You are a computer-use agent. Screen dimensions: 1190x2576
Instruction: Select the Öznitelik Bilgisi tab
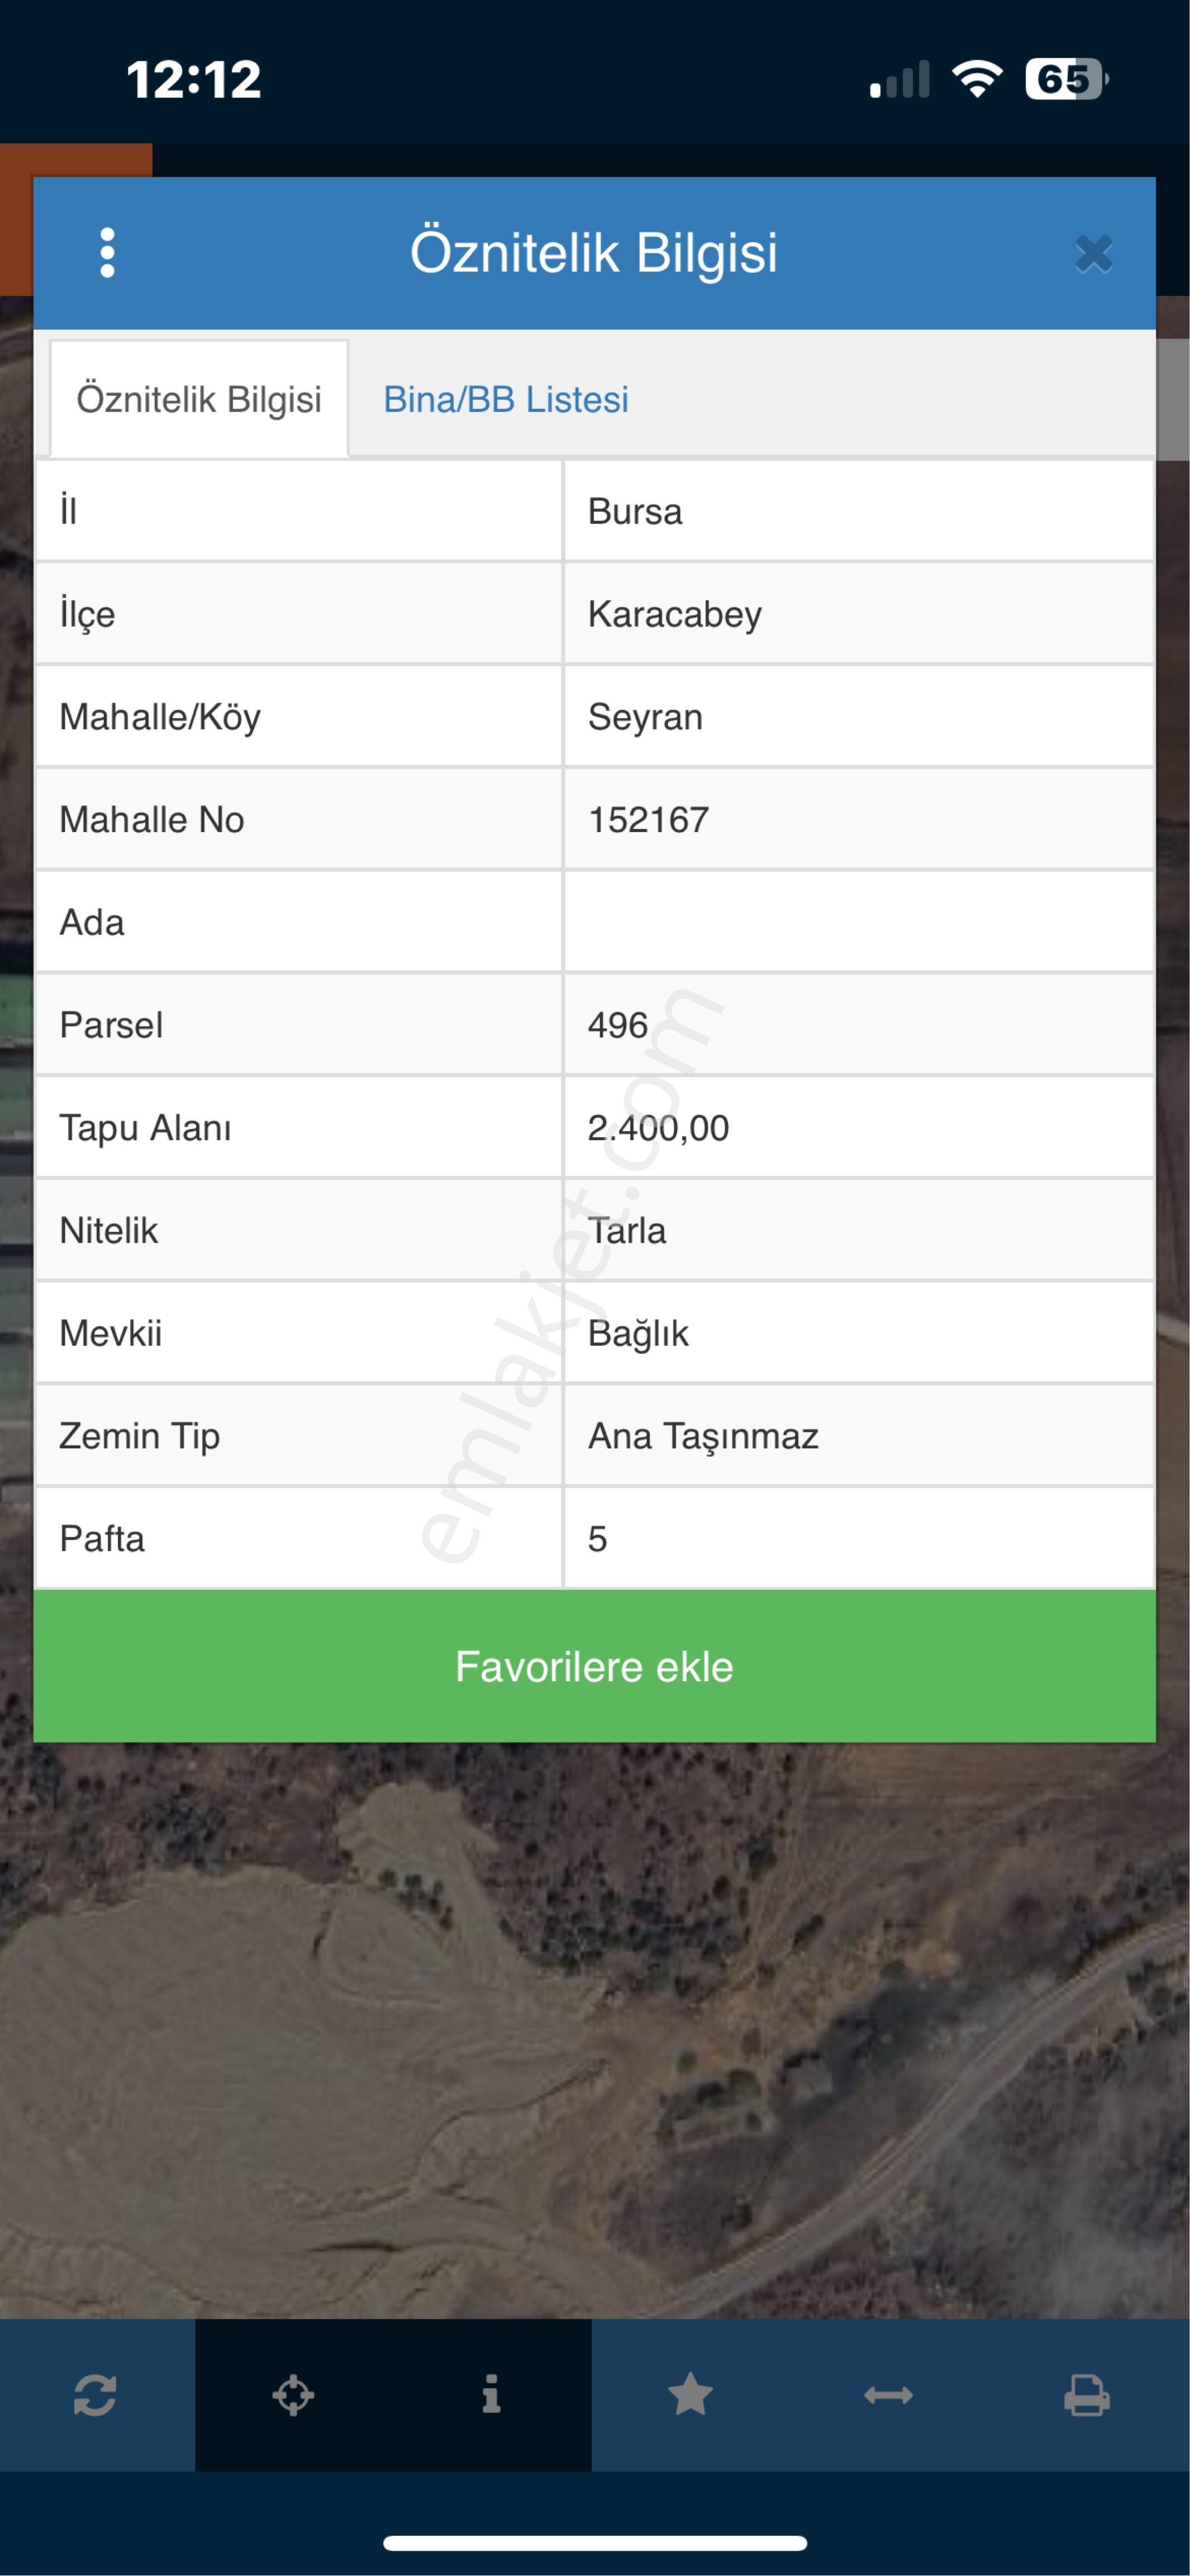pyautogui.click(x=199, y=399)
